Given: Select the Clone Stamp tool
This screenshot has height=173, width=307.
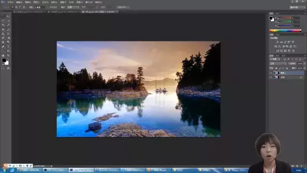Looking at the screenshot, I should click(x=3, y=34).
